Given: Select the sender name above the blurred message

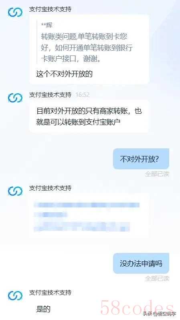Looking at the screenshot, I should click(x=50, y=188).
